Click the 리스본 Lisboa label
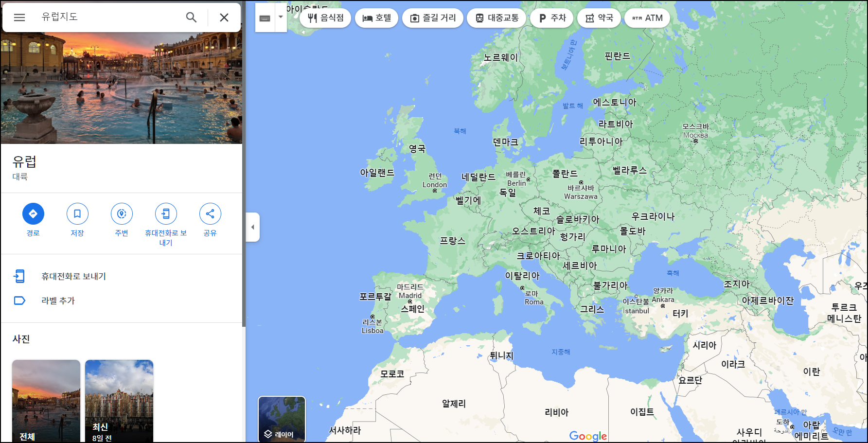The image size is (868, 443). [372, 326]
